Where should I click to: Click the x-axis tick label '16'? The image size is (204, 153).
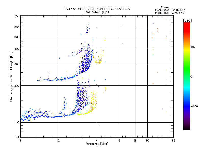tap(173, 141)
